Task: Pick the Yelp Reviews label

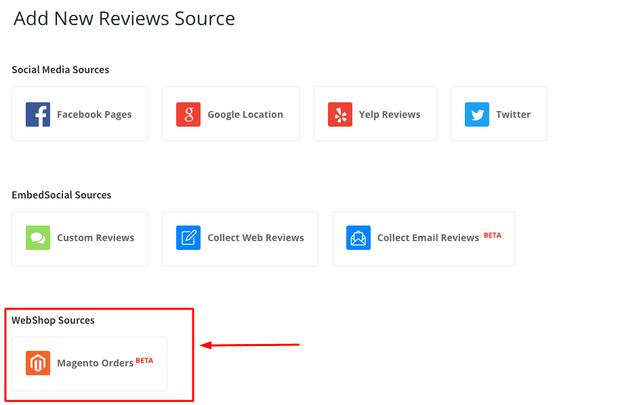Action: [390, 115]
